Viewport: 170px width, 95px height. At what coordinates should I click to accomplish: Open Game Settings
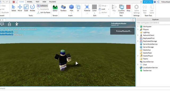pos(137,9)
